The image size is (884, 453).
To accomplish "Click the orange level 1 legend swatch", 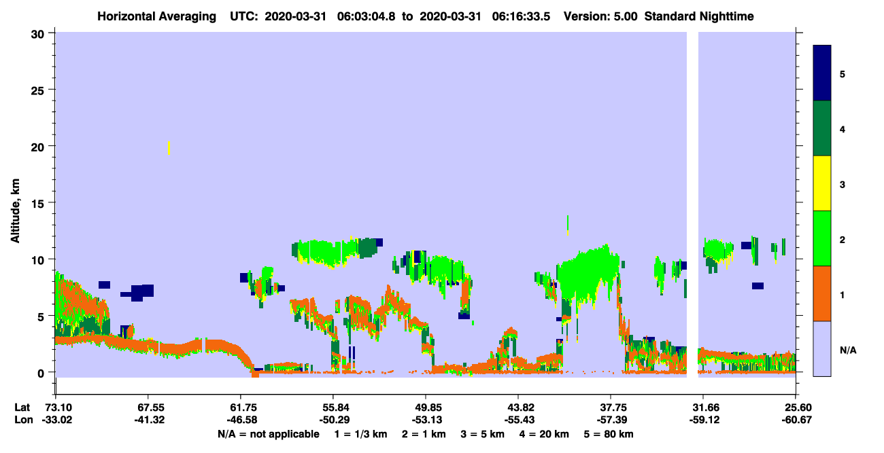I will pos(822,293).
